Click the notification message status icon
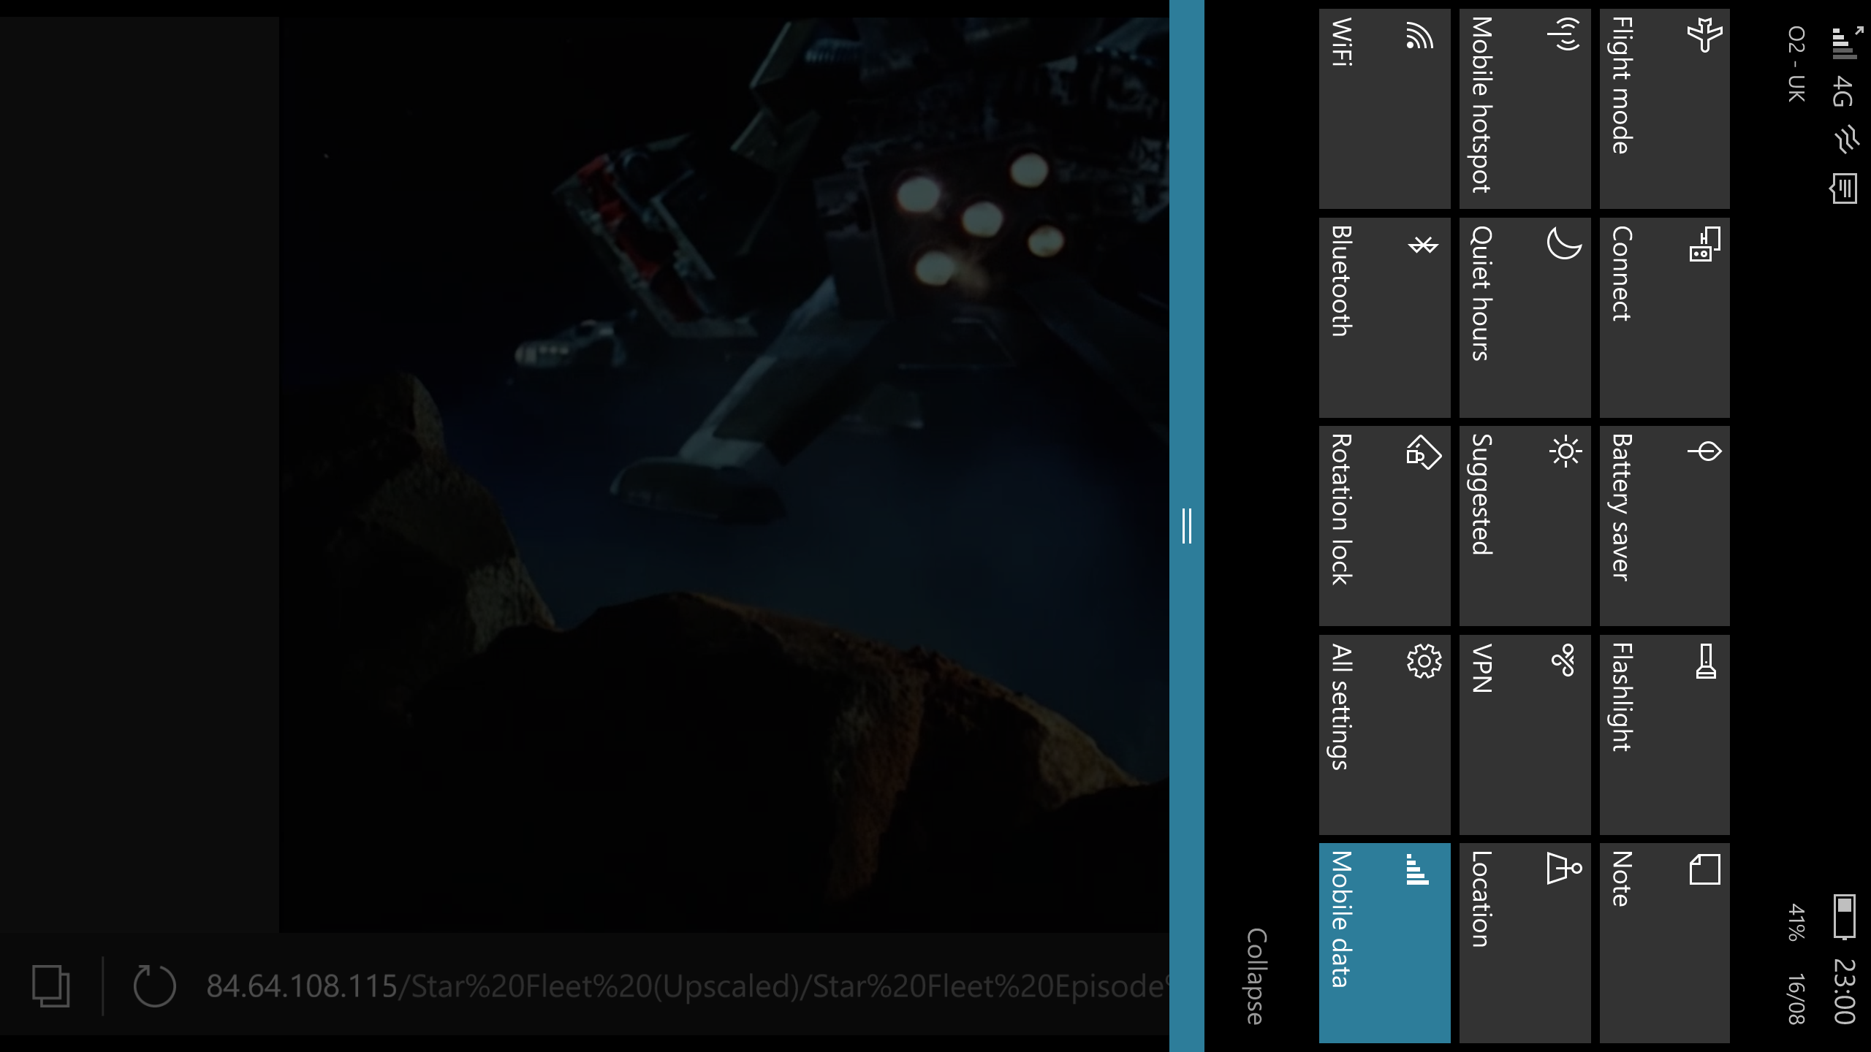 pos(1844,188)
